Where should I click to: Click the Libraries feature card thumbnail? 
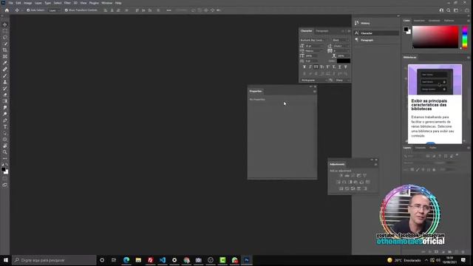coord(435,80)
